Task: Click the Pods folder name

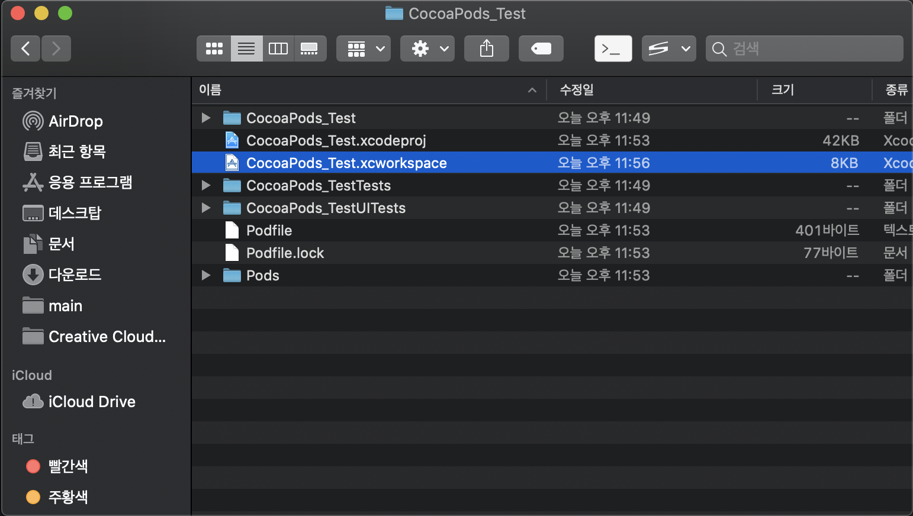Action: [262, 275]
